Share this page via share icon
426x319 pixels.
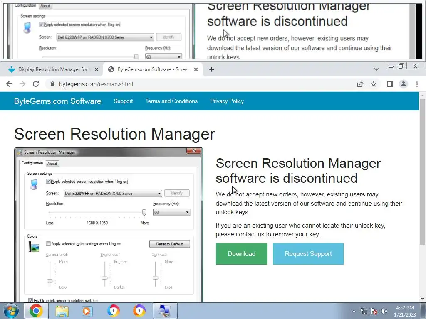click(360, 84)
